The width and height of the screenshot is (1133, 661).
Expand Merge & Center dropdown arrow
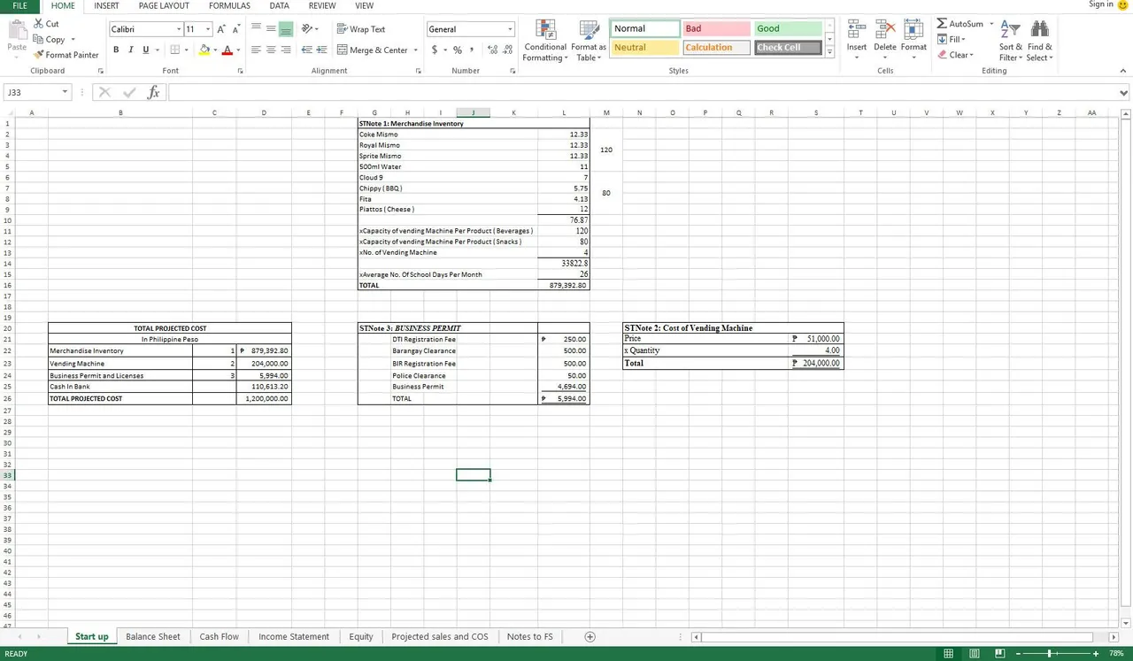click(415, 50)
